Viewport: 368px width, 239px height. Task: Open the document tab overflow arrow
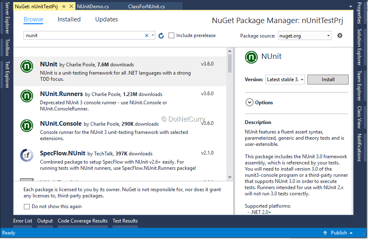(x=351, y=7)
